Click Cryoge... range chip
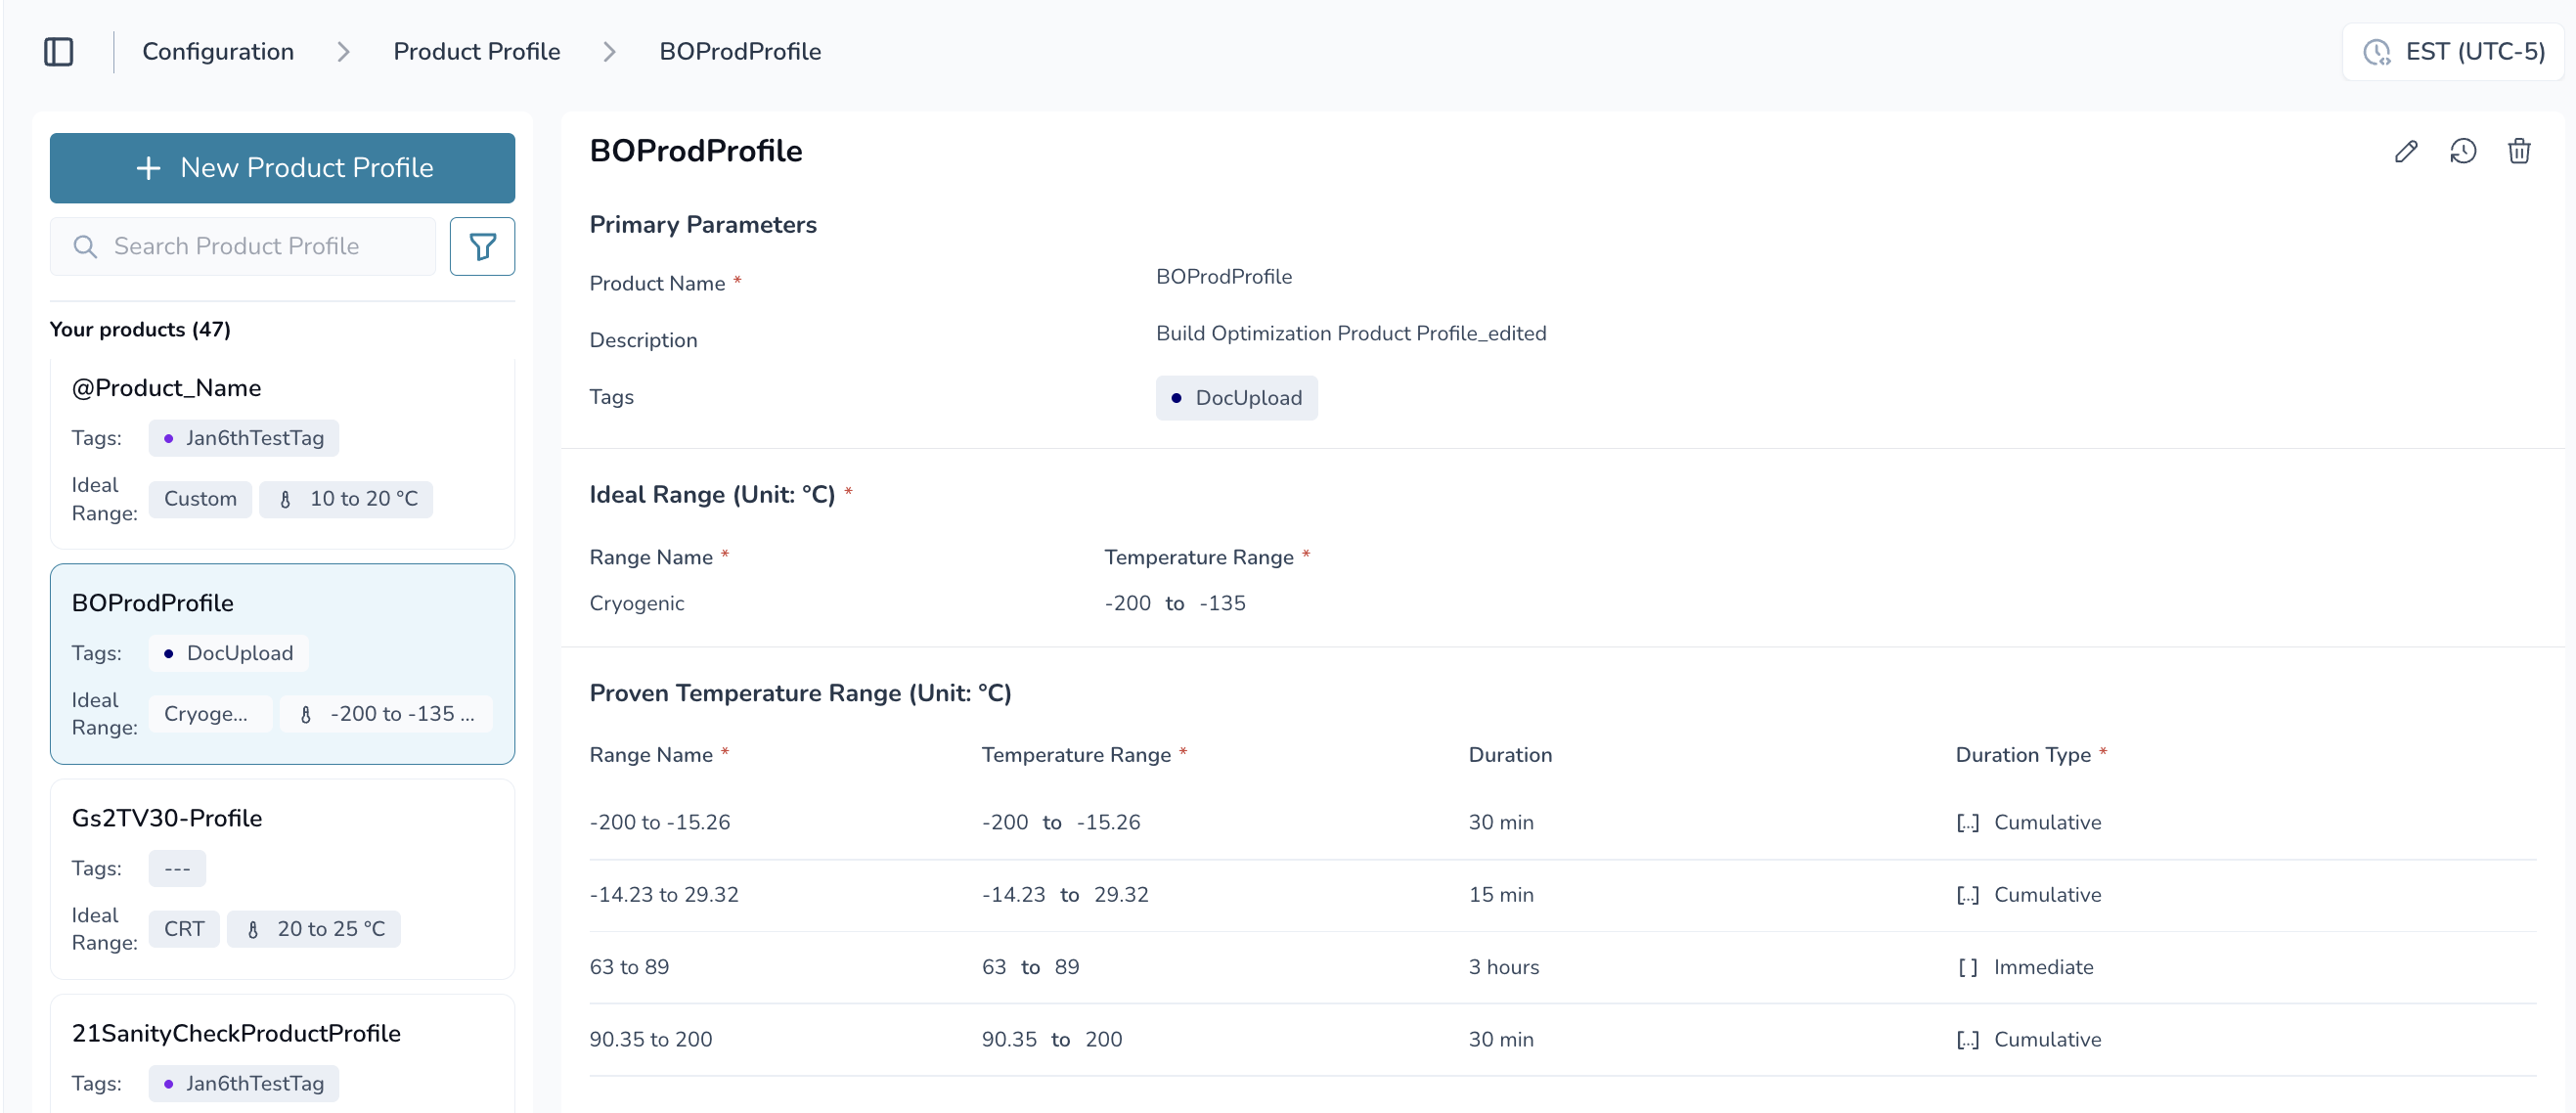Image resolution: width=2576 pixels, height=1113 pixels. (210, 714)
